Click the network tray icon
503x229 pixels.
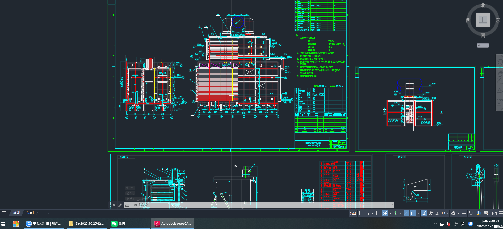[442, 224]
